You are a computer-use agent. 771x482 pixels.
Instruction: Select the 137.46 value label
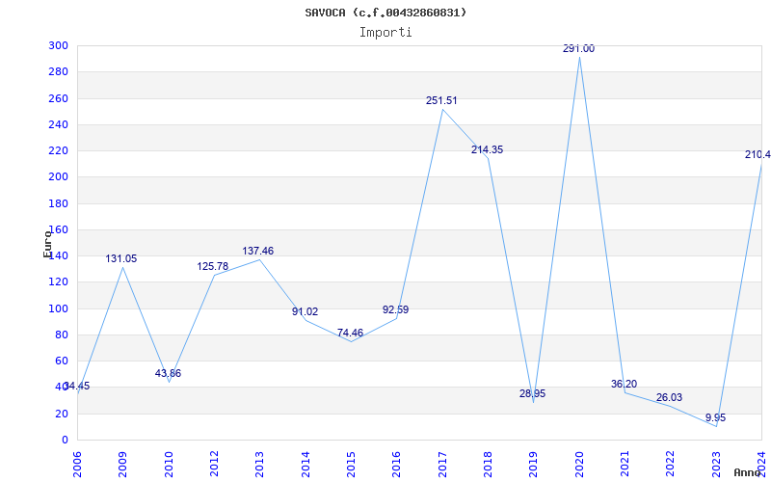(x=258, y=252)
